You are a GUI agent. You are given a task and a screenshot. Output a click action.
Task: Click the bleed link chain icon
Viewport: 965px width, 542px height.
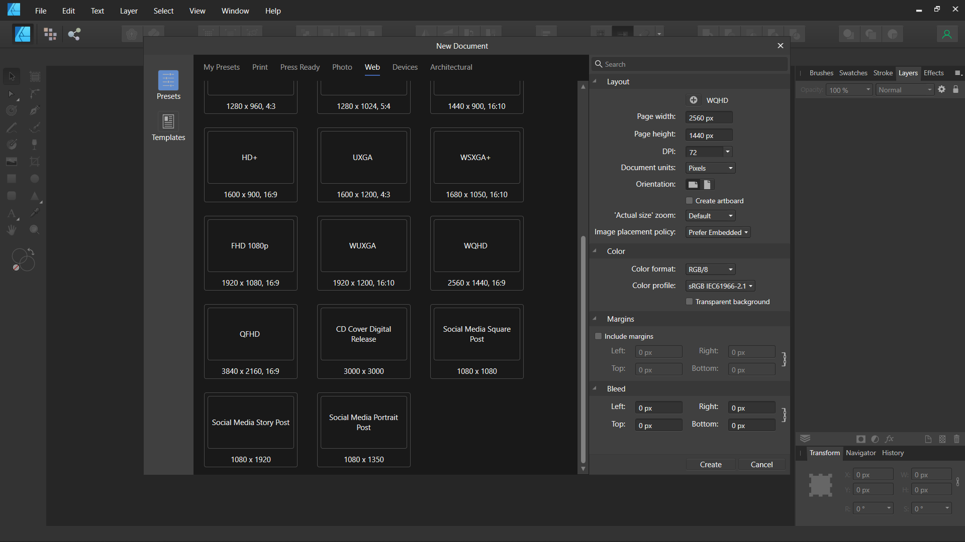784,415
